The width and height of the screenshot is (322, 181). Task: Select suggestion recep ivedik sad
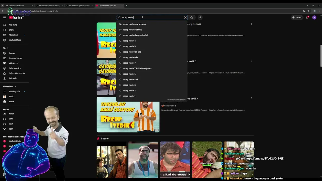point(152,79)
